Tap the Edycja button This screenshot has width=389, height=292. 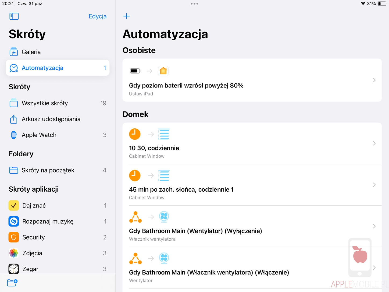coord(98,16)
